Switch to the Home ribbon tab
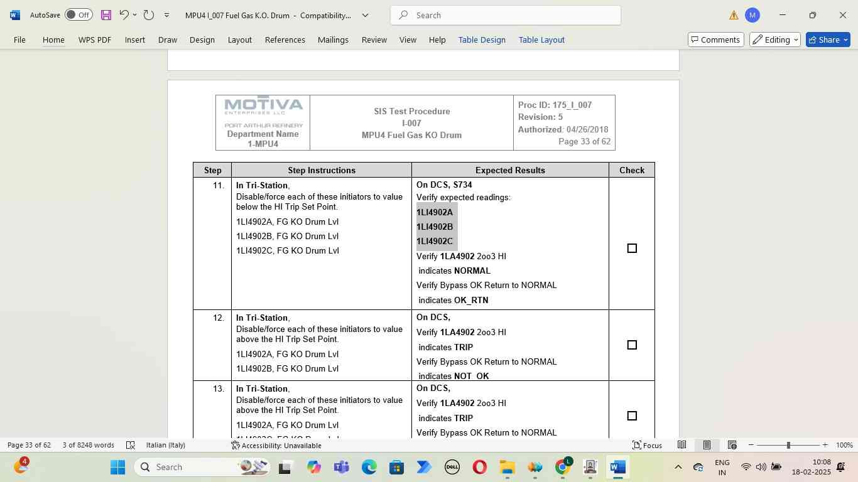858x482 pixels. click(53, 40)
